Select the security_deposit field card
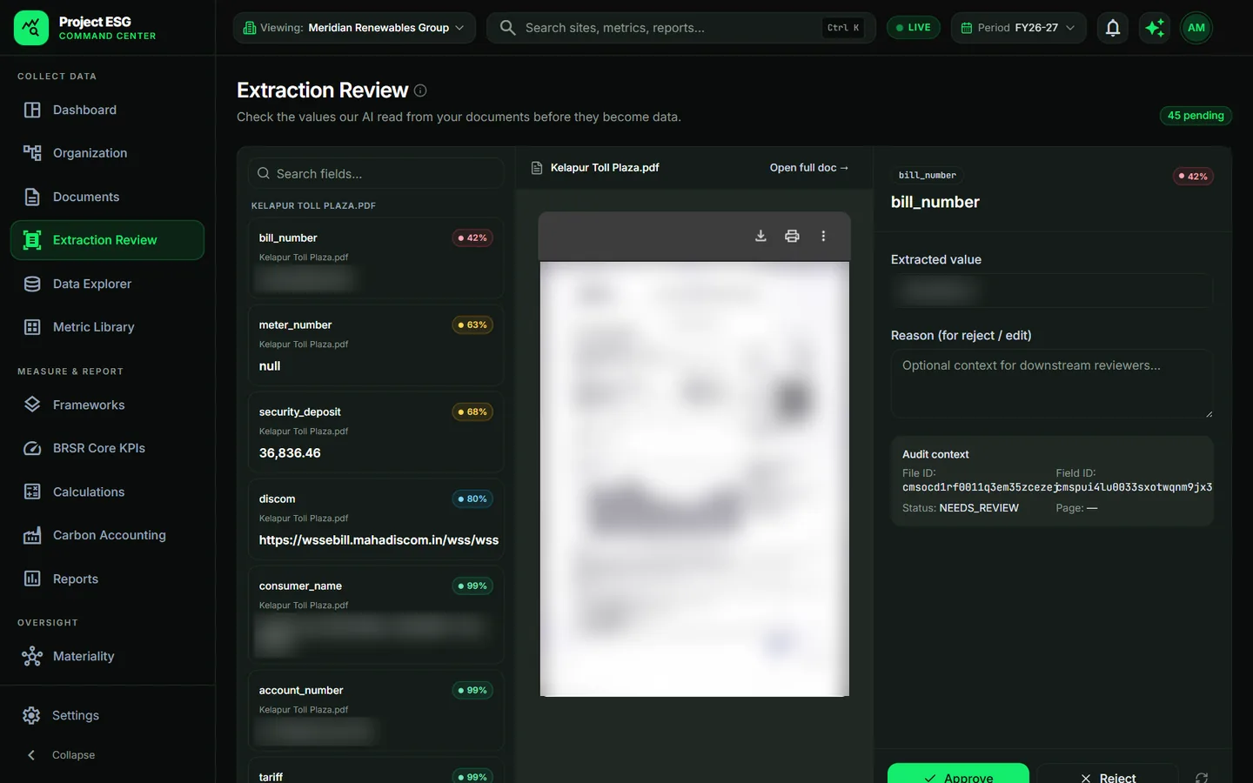Viewport: 1253px width, 783px height. point(376,432)
